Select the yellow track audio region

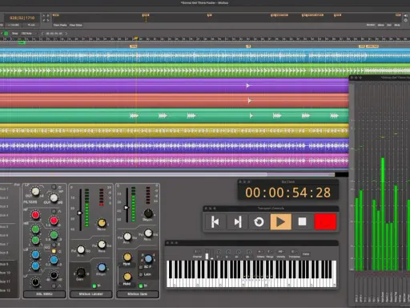click(x=175, y=131)
